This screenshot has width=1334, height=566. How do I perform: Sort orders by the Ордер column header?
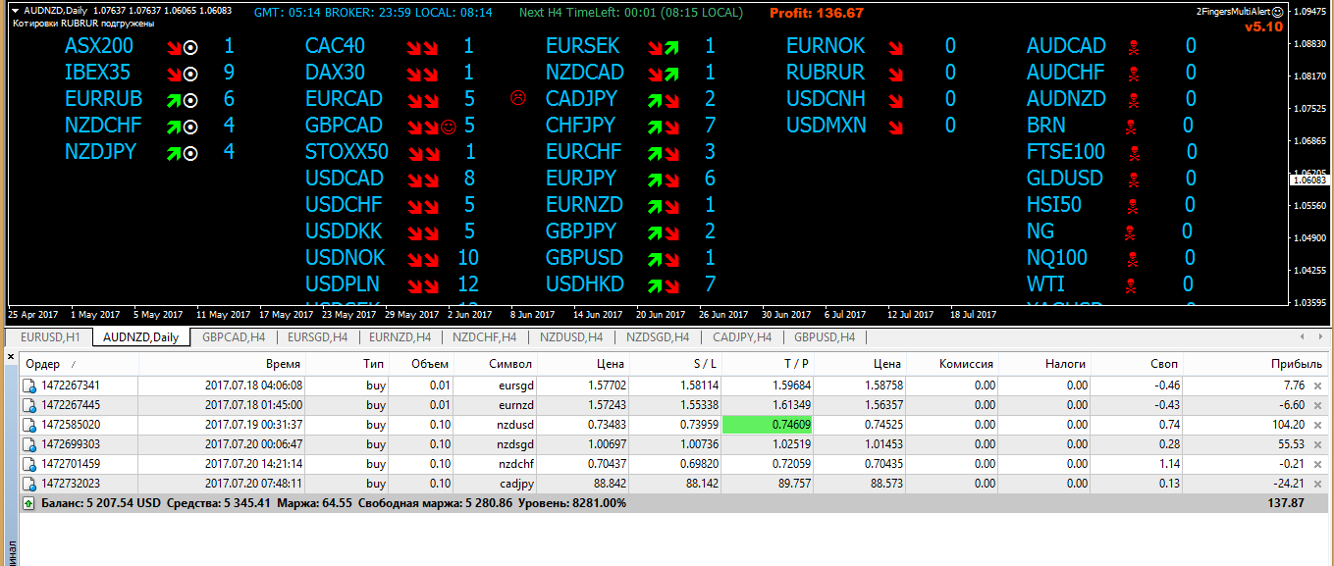click(x=80, y=364)
